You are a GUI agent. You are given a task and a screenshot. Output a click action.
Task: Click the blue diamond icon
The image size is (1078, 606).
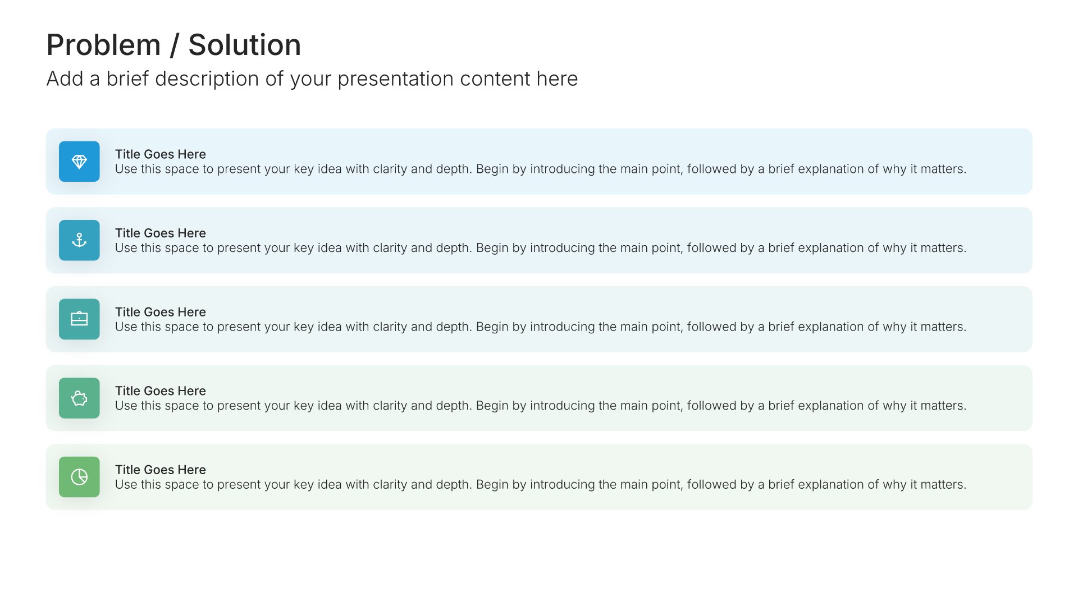[79, 162]
